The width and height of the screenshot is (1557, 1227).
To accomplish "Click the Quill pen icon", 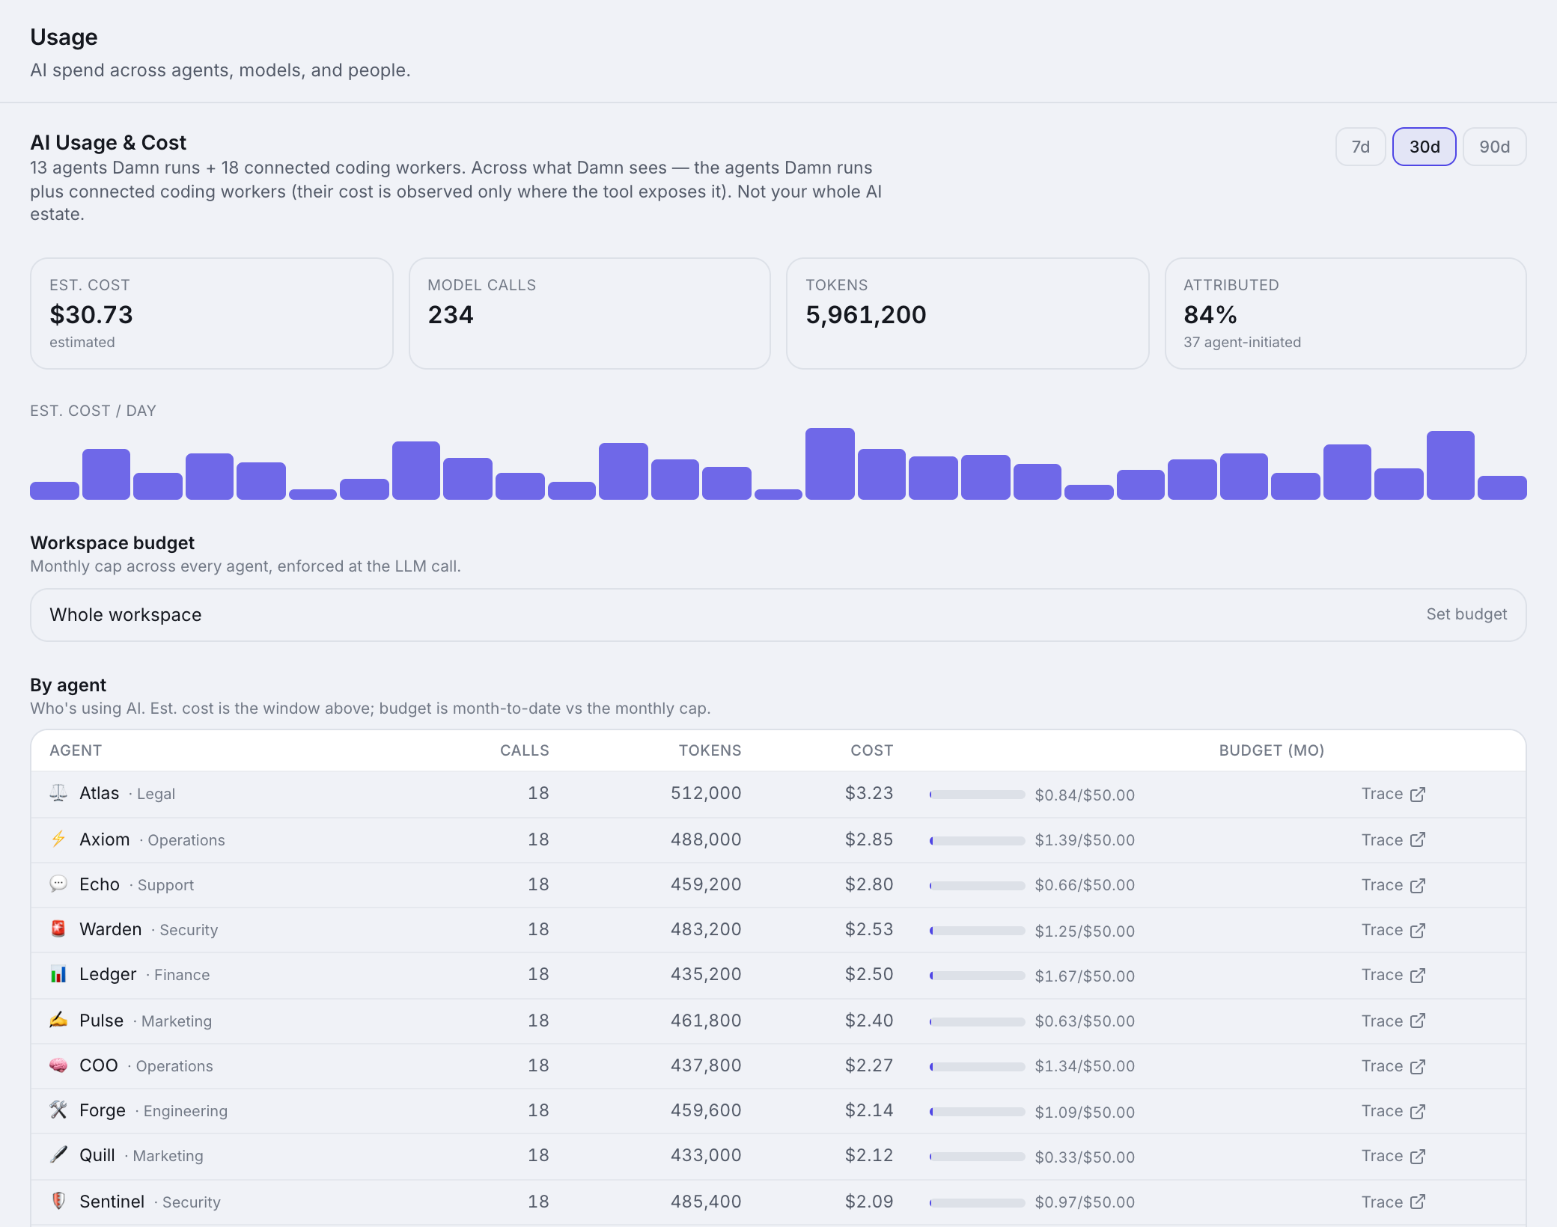I will 58,1154.
